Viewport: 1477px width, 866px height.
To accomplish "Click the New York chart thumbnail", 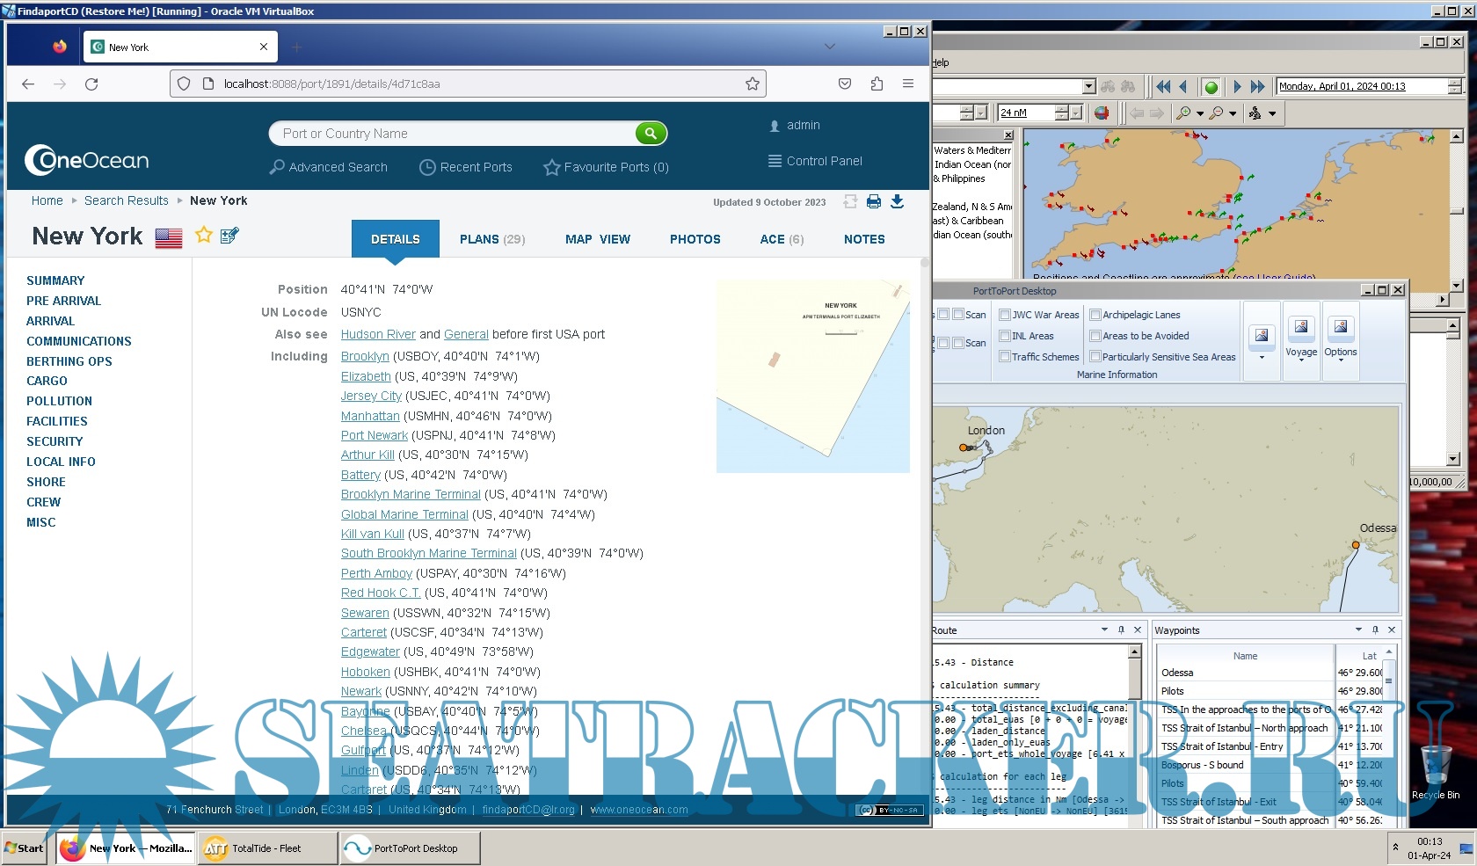I will 812,376.
